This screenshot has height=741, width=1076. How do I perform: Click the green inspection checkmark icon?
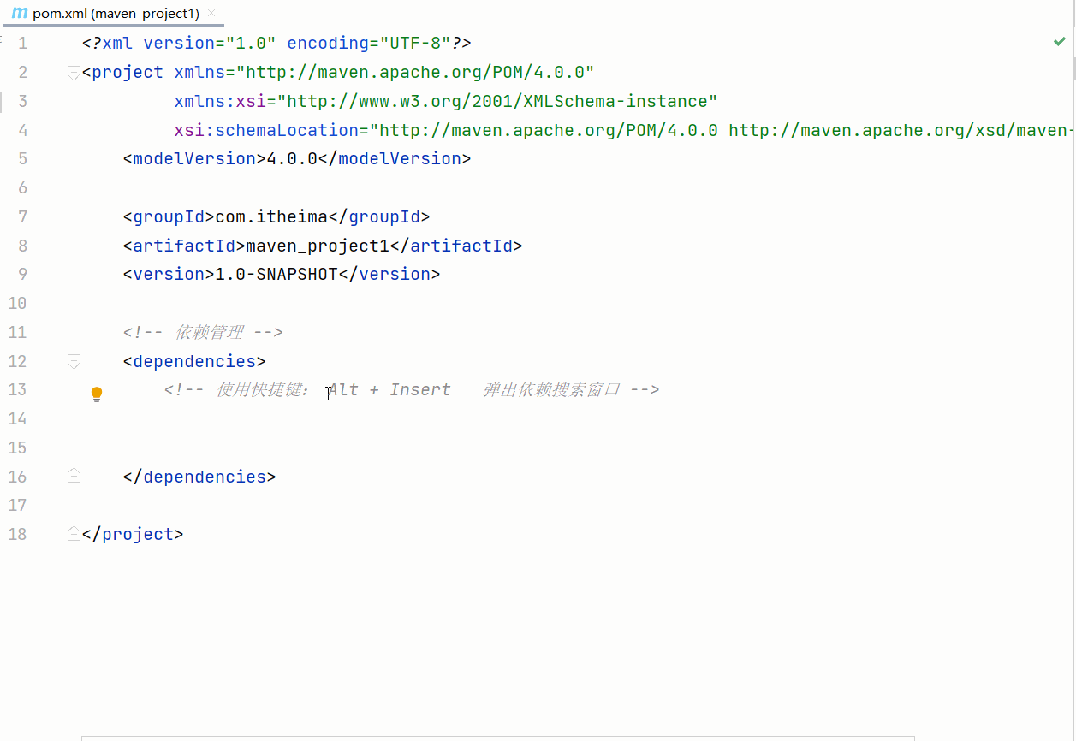pos(1059,42)
